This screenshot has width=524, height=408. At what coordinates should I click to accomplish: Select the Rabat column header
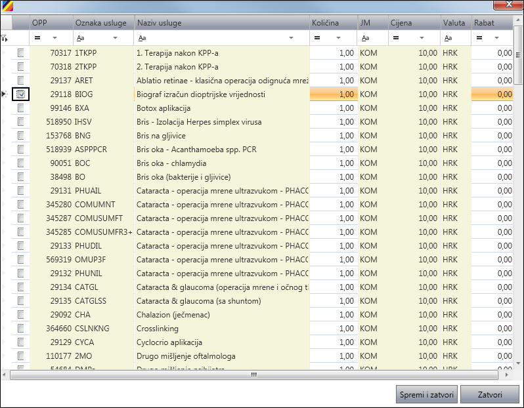[x=492, y=23]
